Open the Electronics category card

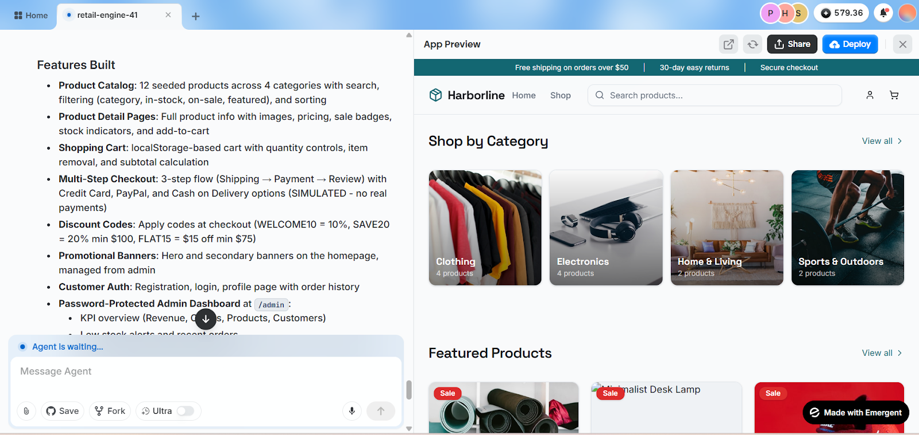point(606,228)
